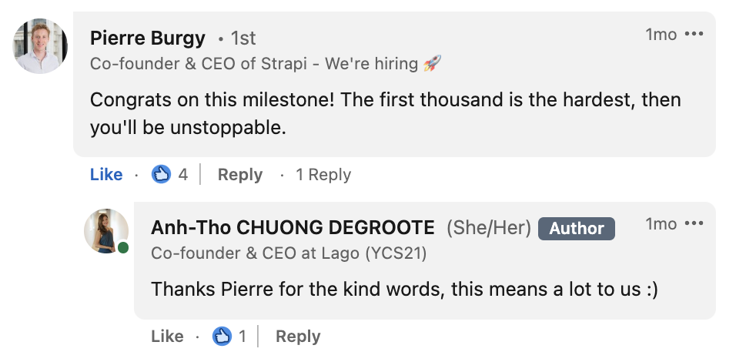Click the Author badge
This screenshot has width=736, height=362.
click(577, 229)
